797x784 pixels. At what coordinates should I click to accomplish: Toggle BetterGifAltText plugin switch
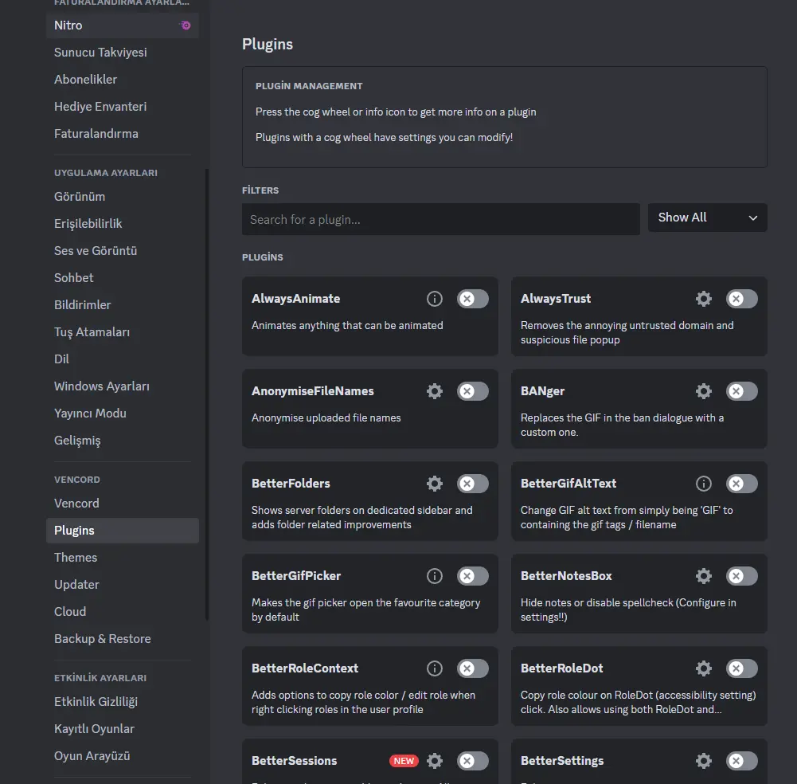click(x=741, y=484)
